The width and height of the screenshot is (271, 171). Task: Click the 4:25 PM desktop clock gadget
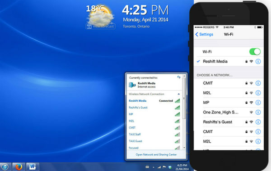point(145,10)
